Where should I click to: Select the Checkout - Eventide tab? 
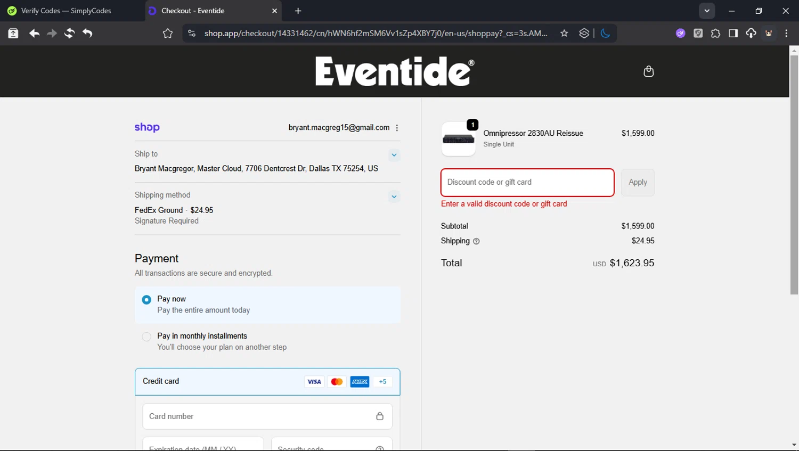coord(213,11)
